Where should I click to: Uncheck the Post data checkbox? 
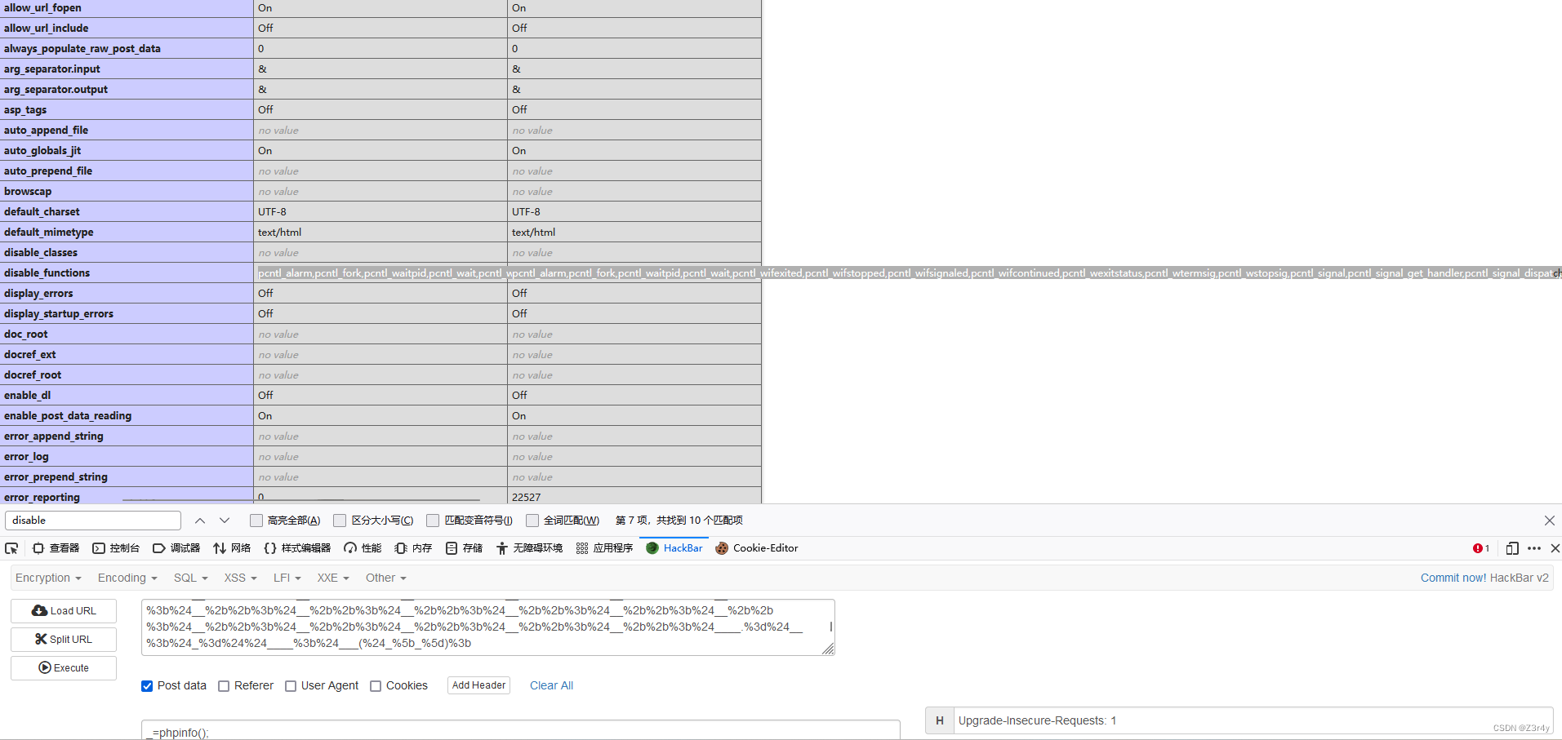[146, 685]
